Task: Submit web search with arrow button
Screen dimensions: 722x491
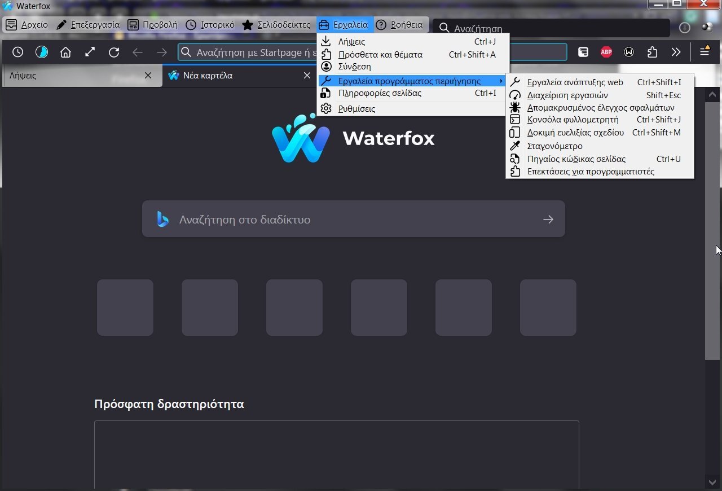Action: coord(548,219)
